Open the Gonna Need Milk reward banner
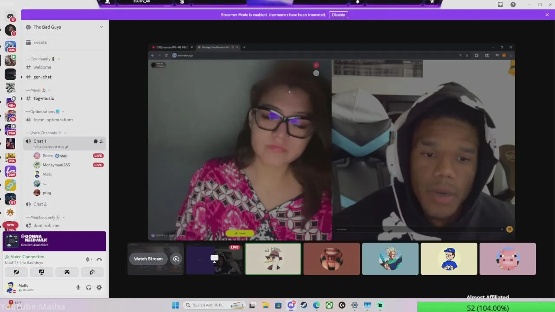555x312 pixels. point(55,241)
